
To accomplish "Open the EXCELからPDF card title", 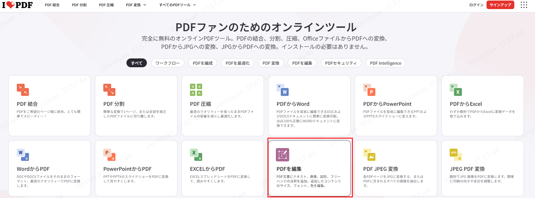I will click(208, 169).
